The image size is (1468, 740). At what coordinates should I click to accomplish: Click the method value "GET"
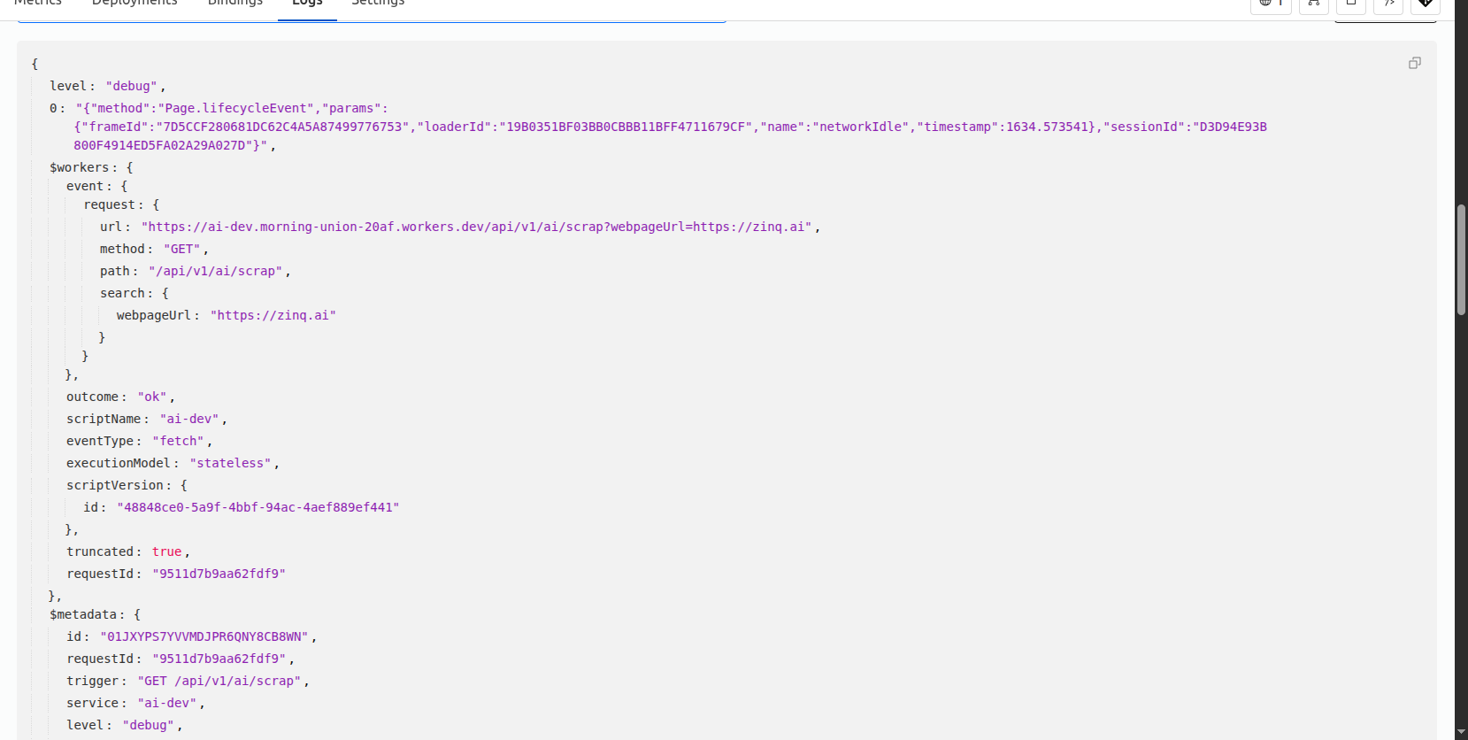[x=182, y=249]
